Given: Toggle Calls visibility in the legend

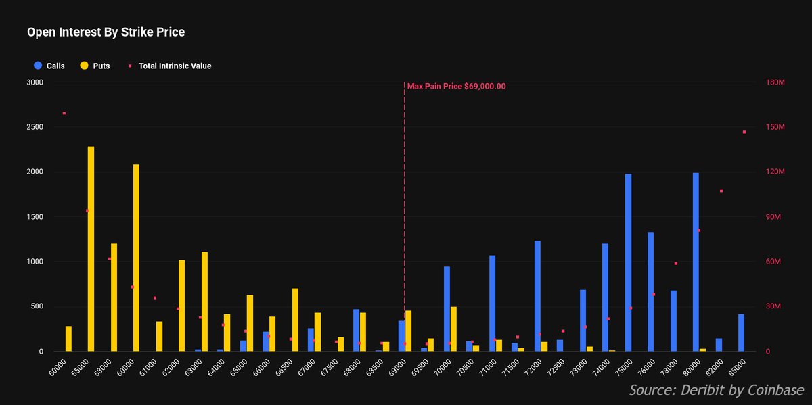Looking at the screenshot, I should point(55,66).
